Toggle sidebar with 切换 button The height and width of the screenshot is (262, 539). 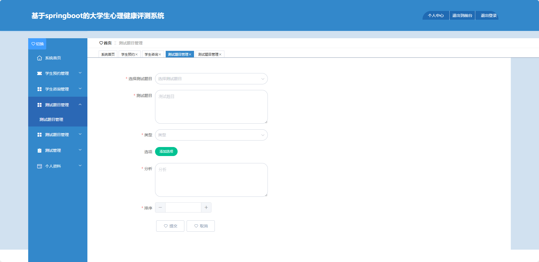point(37,44)
